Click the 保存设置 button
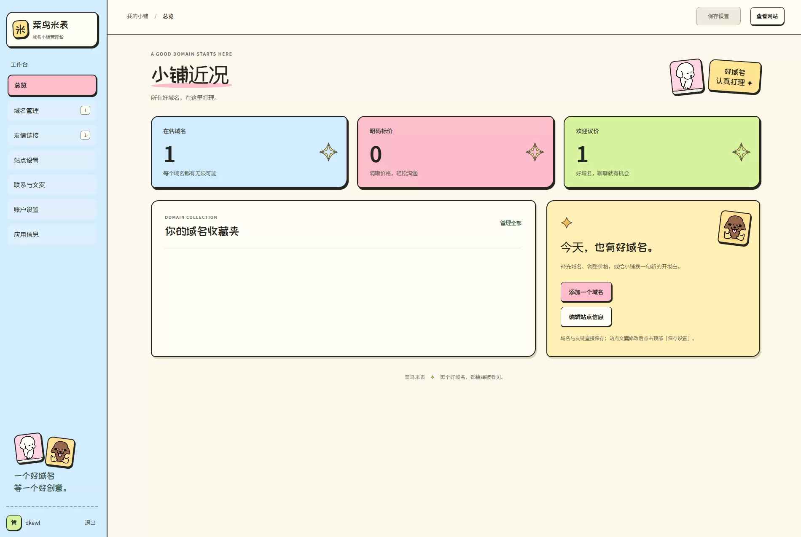Viewport: 801px width, 537px height. coord(718,16)
